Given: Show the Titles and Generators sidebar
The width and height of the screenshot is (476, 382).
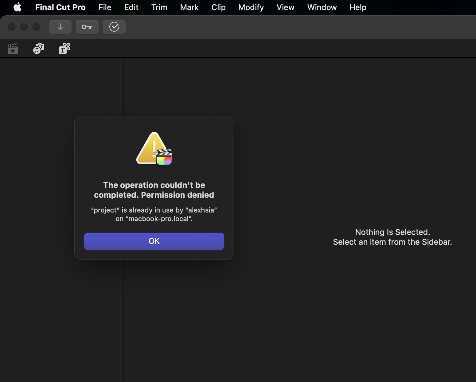Looking at the screenshot, I should point(64,49).
